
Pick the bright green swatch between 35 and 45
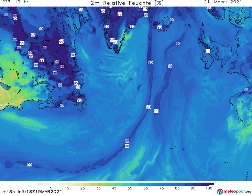click(110, 184)
